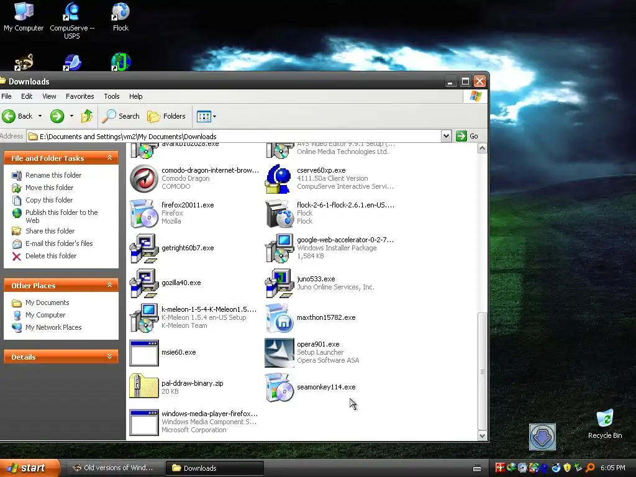The height and width of the screenshot is (477, 636).
Task: Select the juno533.exe icon
Action: coord(279,283)
